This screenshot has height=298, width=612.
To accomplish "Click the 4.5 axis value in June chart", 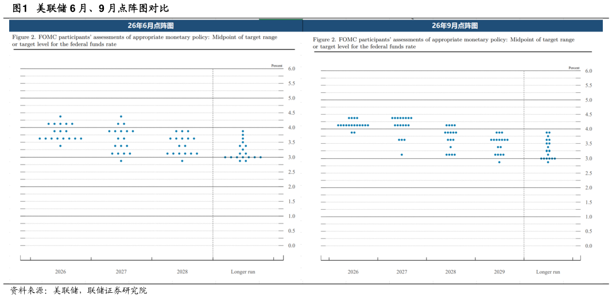I will tap(292, 113).
